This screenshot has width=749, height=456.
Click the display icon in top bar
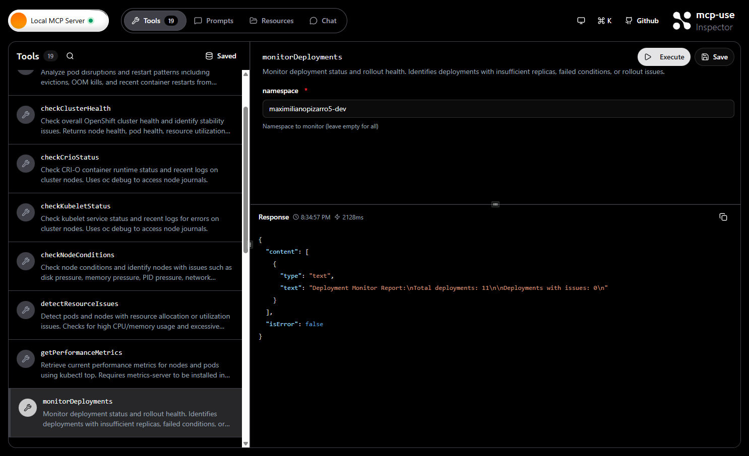581,21
